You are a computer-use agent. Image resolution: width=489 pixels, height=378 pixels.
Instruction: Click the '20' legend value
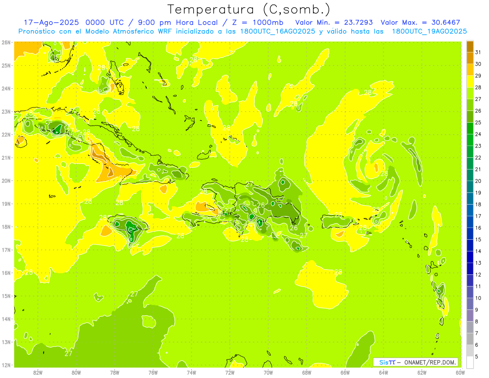pyautogui.click(x=478, y=181)
